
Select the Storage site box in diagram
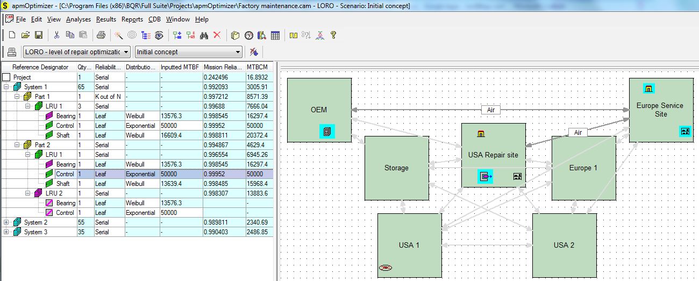(x=396, y=168)
